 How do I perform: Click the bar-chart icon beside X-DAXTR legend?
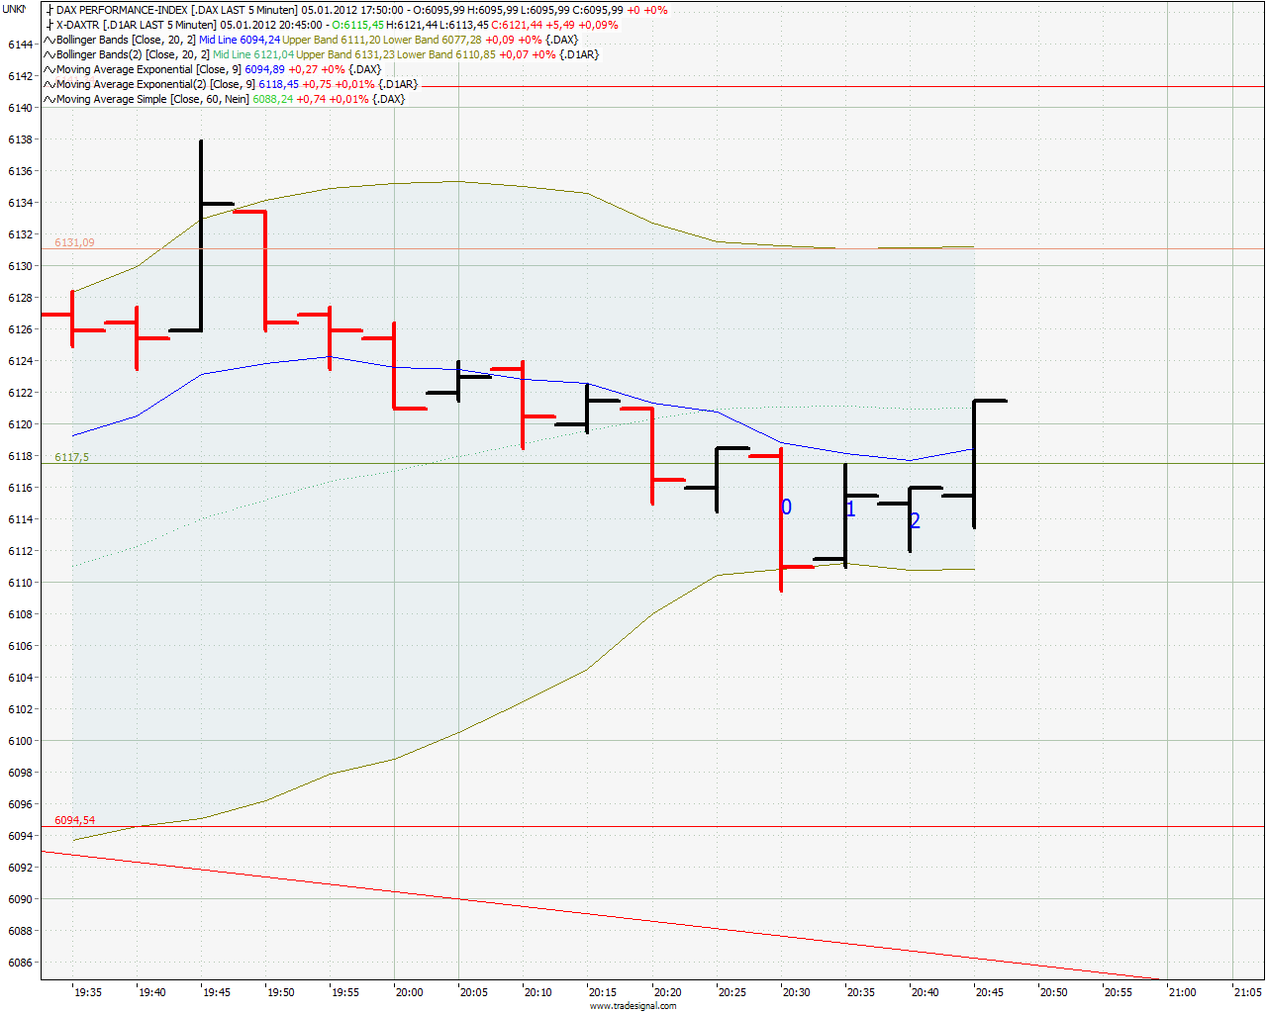[49, 25]
